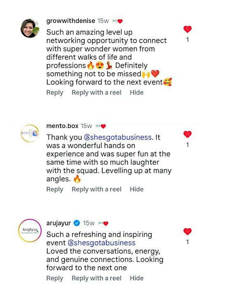
Task: Reply to mento.box's comment
Action: coord(55,189)
